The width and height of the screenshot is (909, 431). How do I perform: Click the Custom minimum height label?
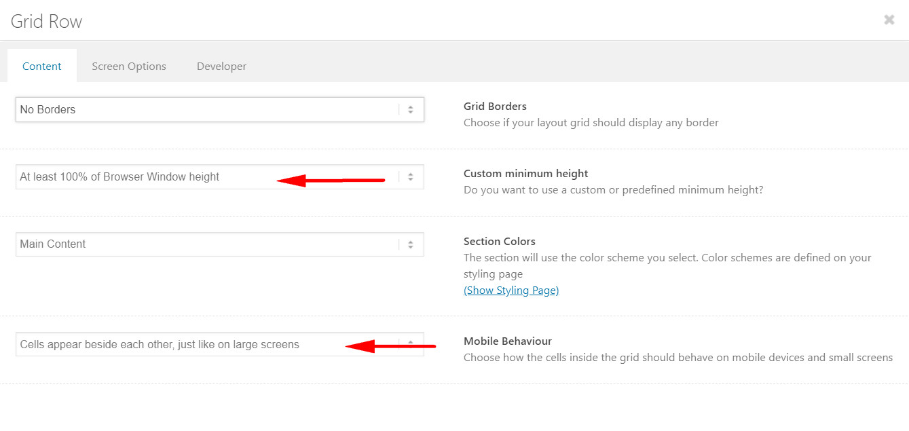526,173
